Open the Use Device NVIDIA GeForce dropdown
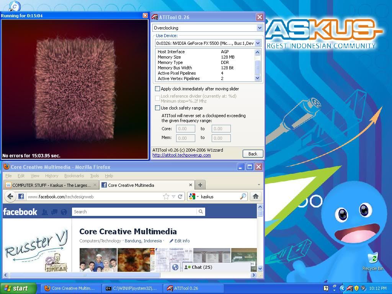Viewport: 392px width, 294px height. pos(258,43)
